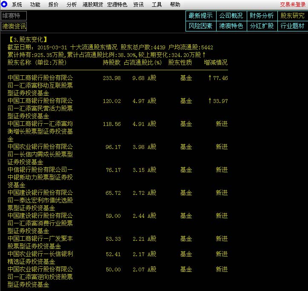Open the 工具 menu
This screenshot has width=308, height=291.
click(x=157, y=5)
